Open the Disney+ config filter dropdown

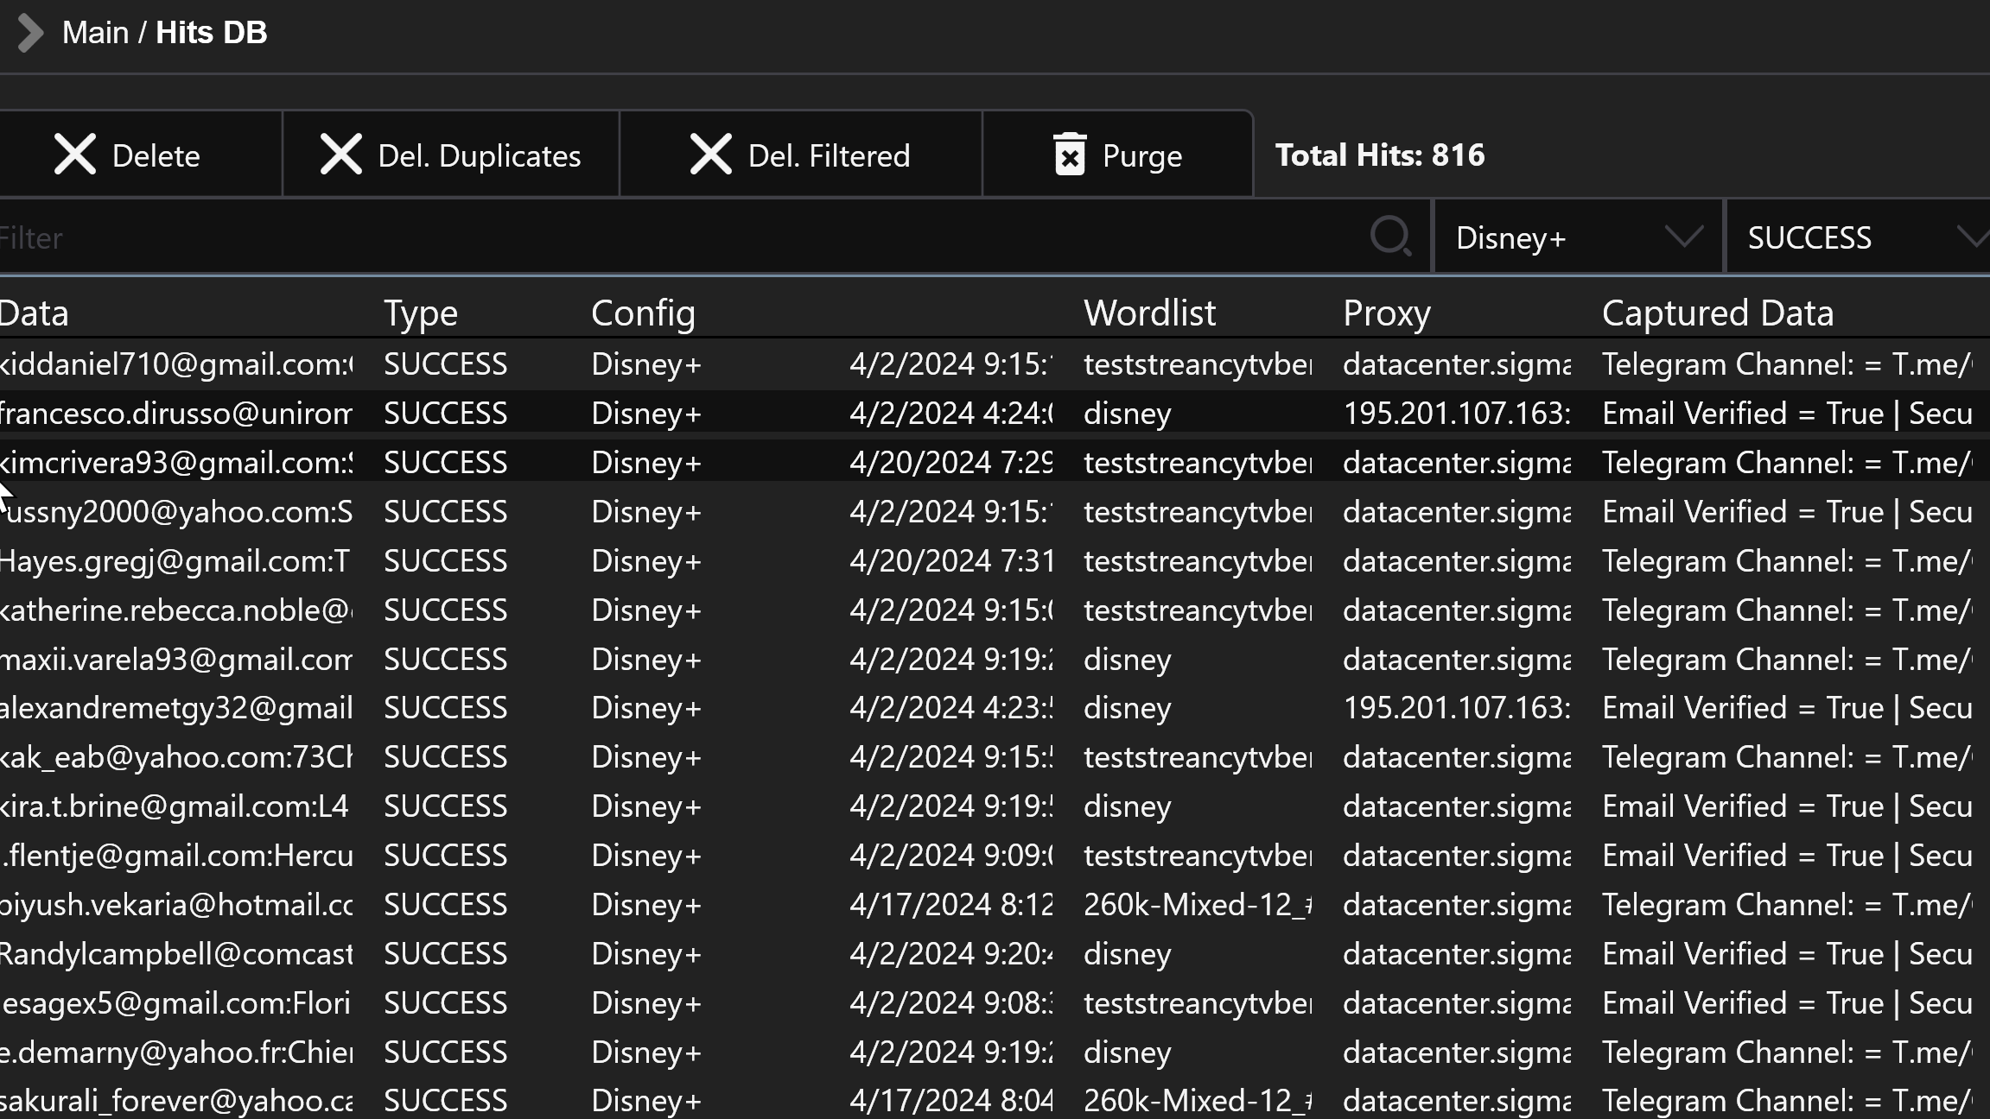(x=1555, y=238)
